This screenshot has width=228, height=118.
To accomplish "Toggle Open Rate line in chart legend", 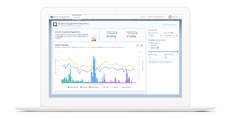I will tap(105, 87).
